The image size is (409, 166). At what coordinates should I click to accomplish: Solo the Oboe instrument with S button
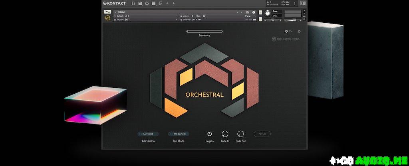click(260, 12)
